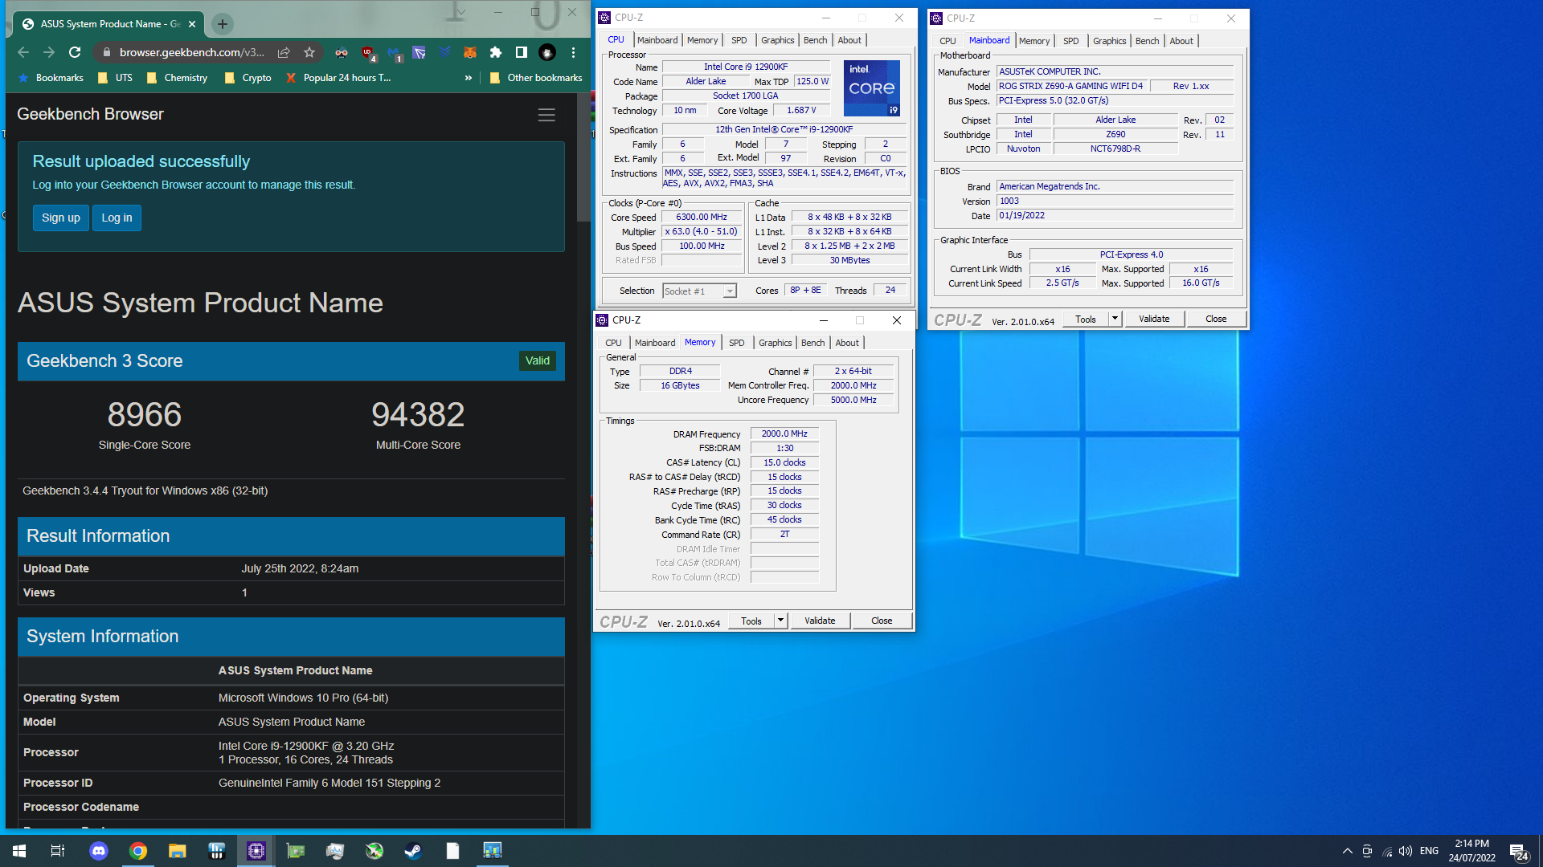Click Tools in the Memory CPU-Z window
This screenshot has width=1543, height=867.
pos(751,621)
